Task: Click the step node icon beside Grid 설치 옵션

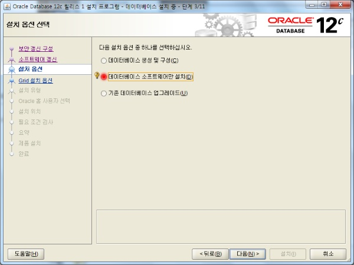Action: click(x=12, y=81)
